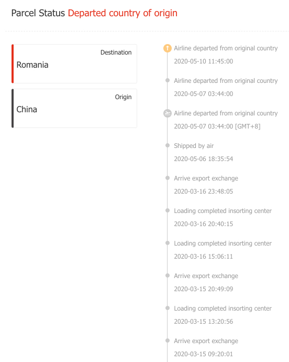Select the 2020-05-07 03:44:00 timeline dot without GMT
Viewport: 289px width, 362px height.
168,80
